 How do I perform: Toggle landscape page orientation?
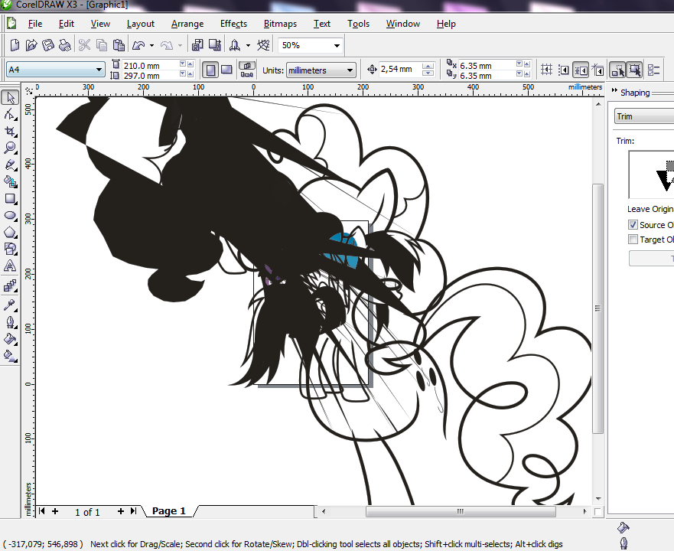[x=226, y=70]
